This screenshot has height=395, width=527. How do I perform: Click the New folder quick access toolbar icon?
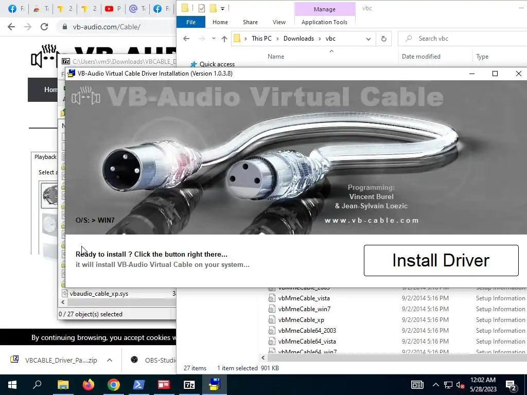pyautogui.click(x=213, y=8)
